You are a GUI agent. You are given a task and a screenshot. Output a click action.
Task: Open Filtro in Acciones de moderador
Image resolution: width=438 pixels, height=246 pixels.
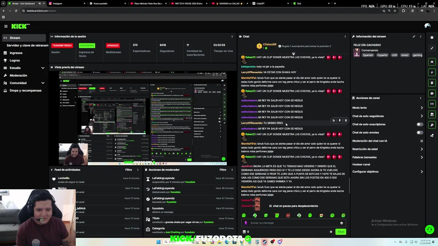tap(223, 170)
